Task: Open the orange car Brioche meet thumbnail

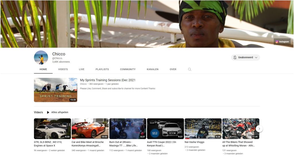Action: (x=90, y=129)
